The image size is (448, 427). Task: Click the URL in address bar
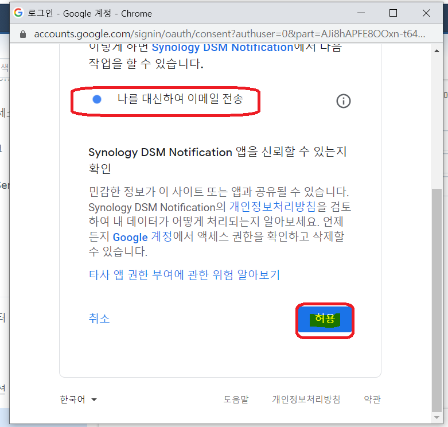[x=229, y=34]
